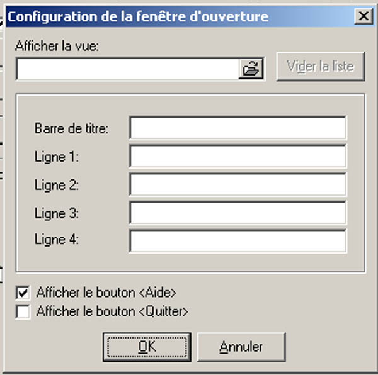Screen dimensions: 378x375
Task: Open the folder browse icon for the view
Action: (x=251, y=69)
